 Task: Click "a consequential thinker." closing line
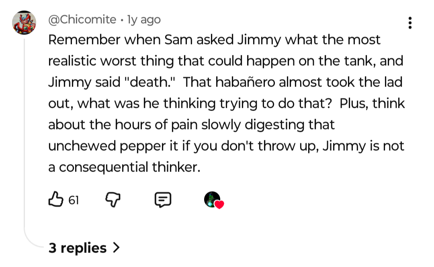tap(124, 167)
